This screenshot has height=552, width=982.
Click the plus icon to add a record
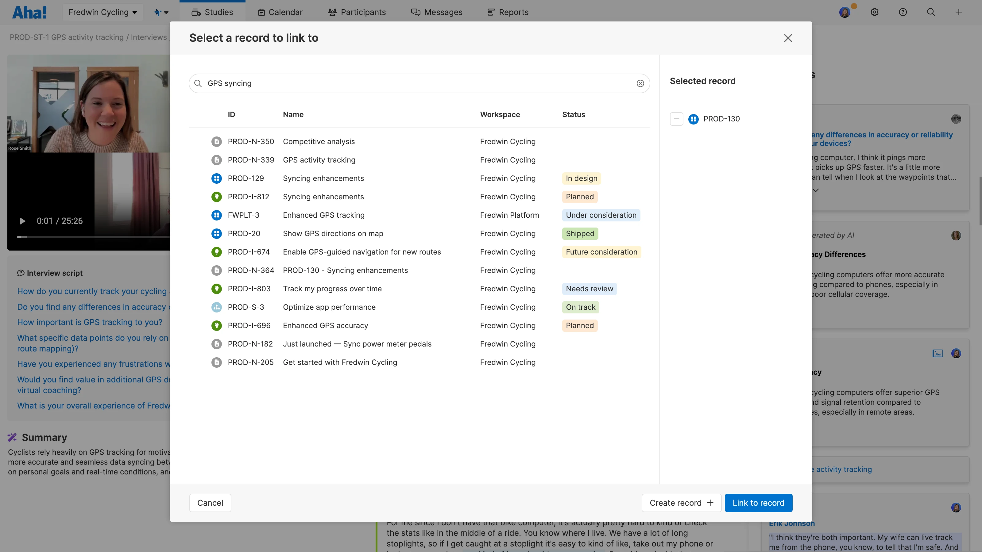[x=959, y=12]
